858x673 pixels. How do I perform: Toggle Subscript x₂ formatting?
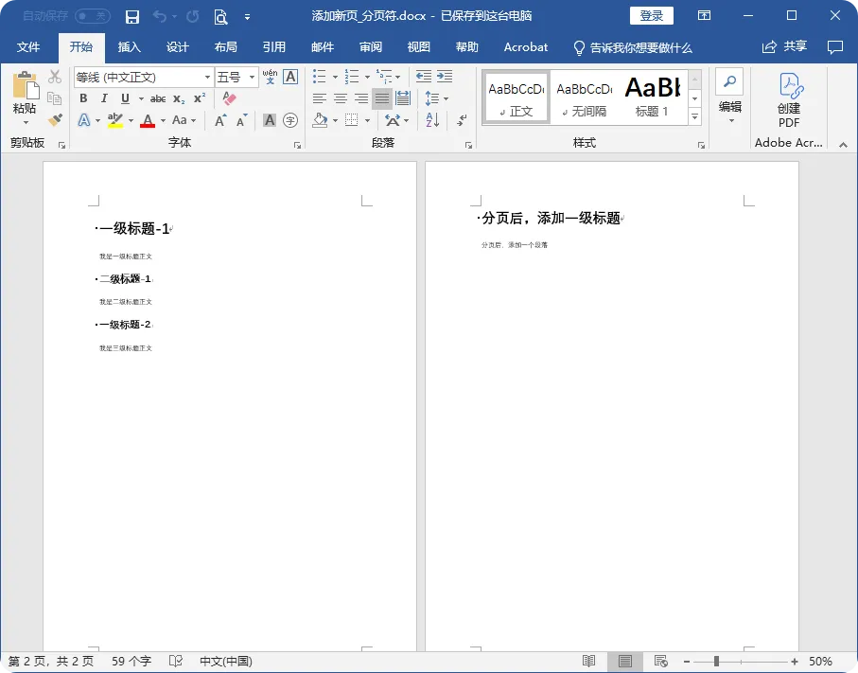click(179, 99)
